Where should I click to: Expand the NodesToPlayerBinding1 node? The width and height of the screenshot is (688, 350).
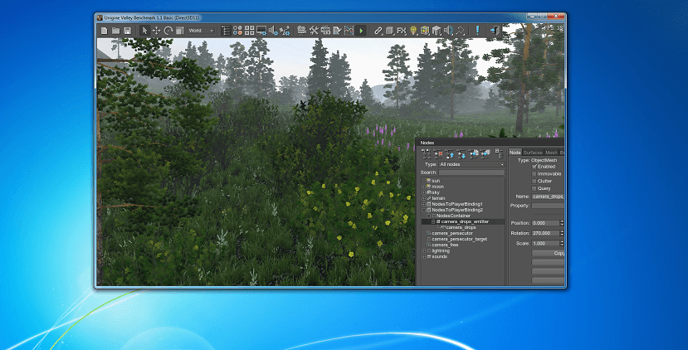(x=424, y=204)
